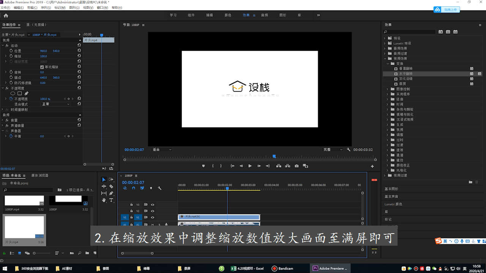Expand the 扭曲 distort folder
486x273 pixels.
pos(388,99)
